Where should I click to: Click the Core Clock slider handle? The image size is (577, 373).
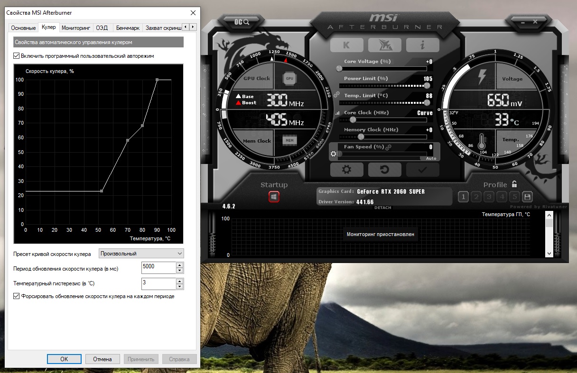(x=353, y=119)
